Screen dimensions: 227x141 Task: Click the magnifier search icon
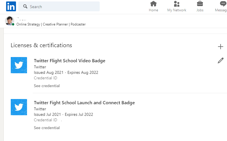click(x=25, y=6)
